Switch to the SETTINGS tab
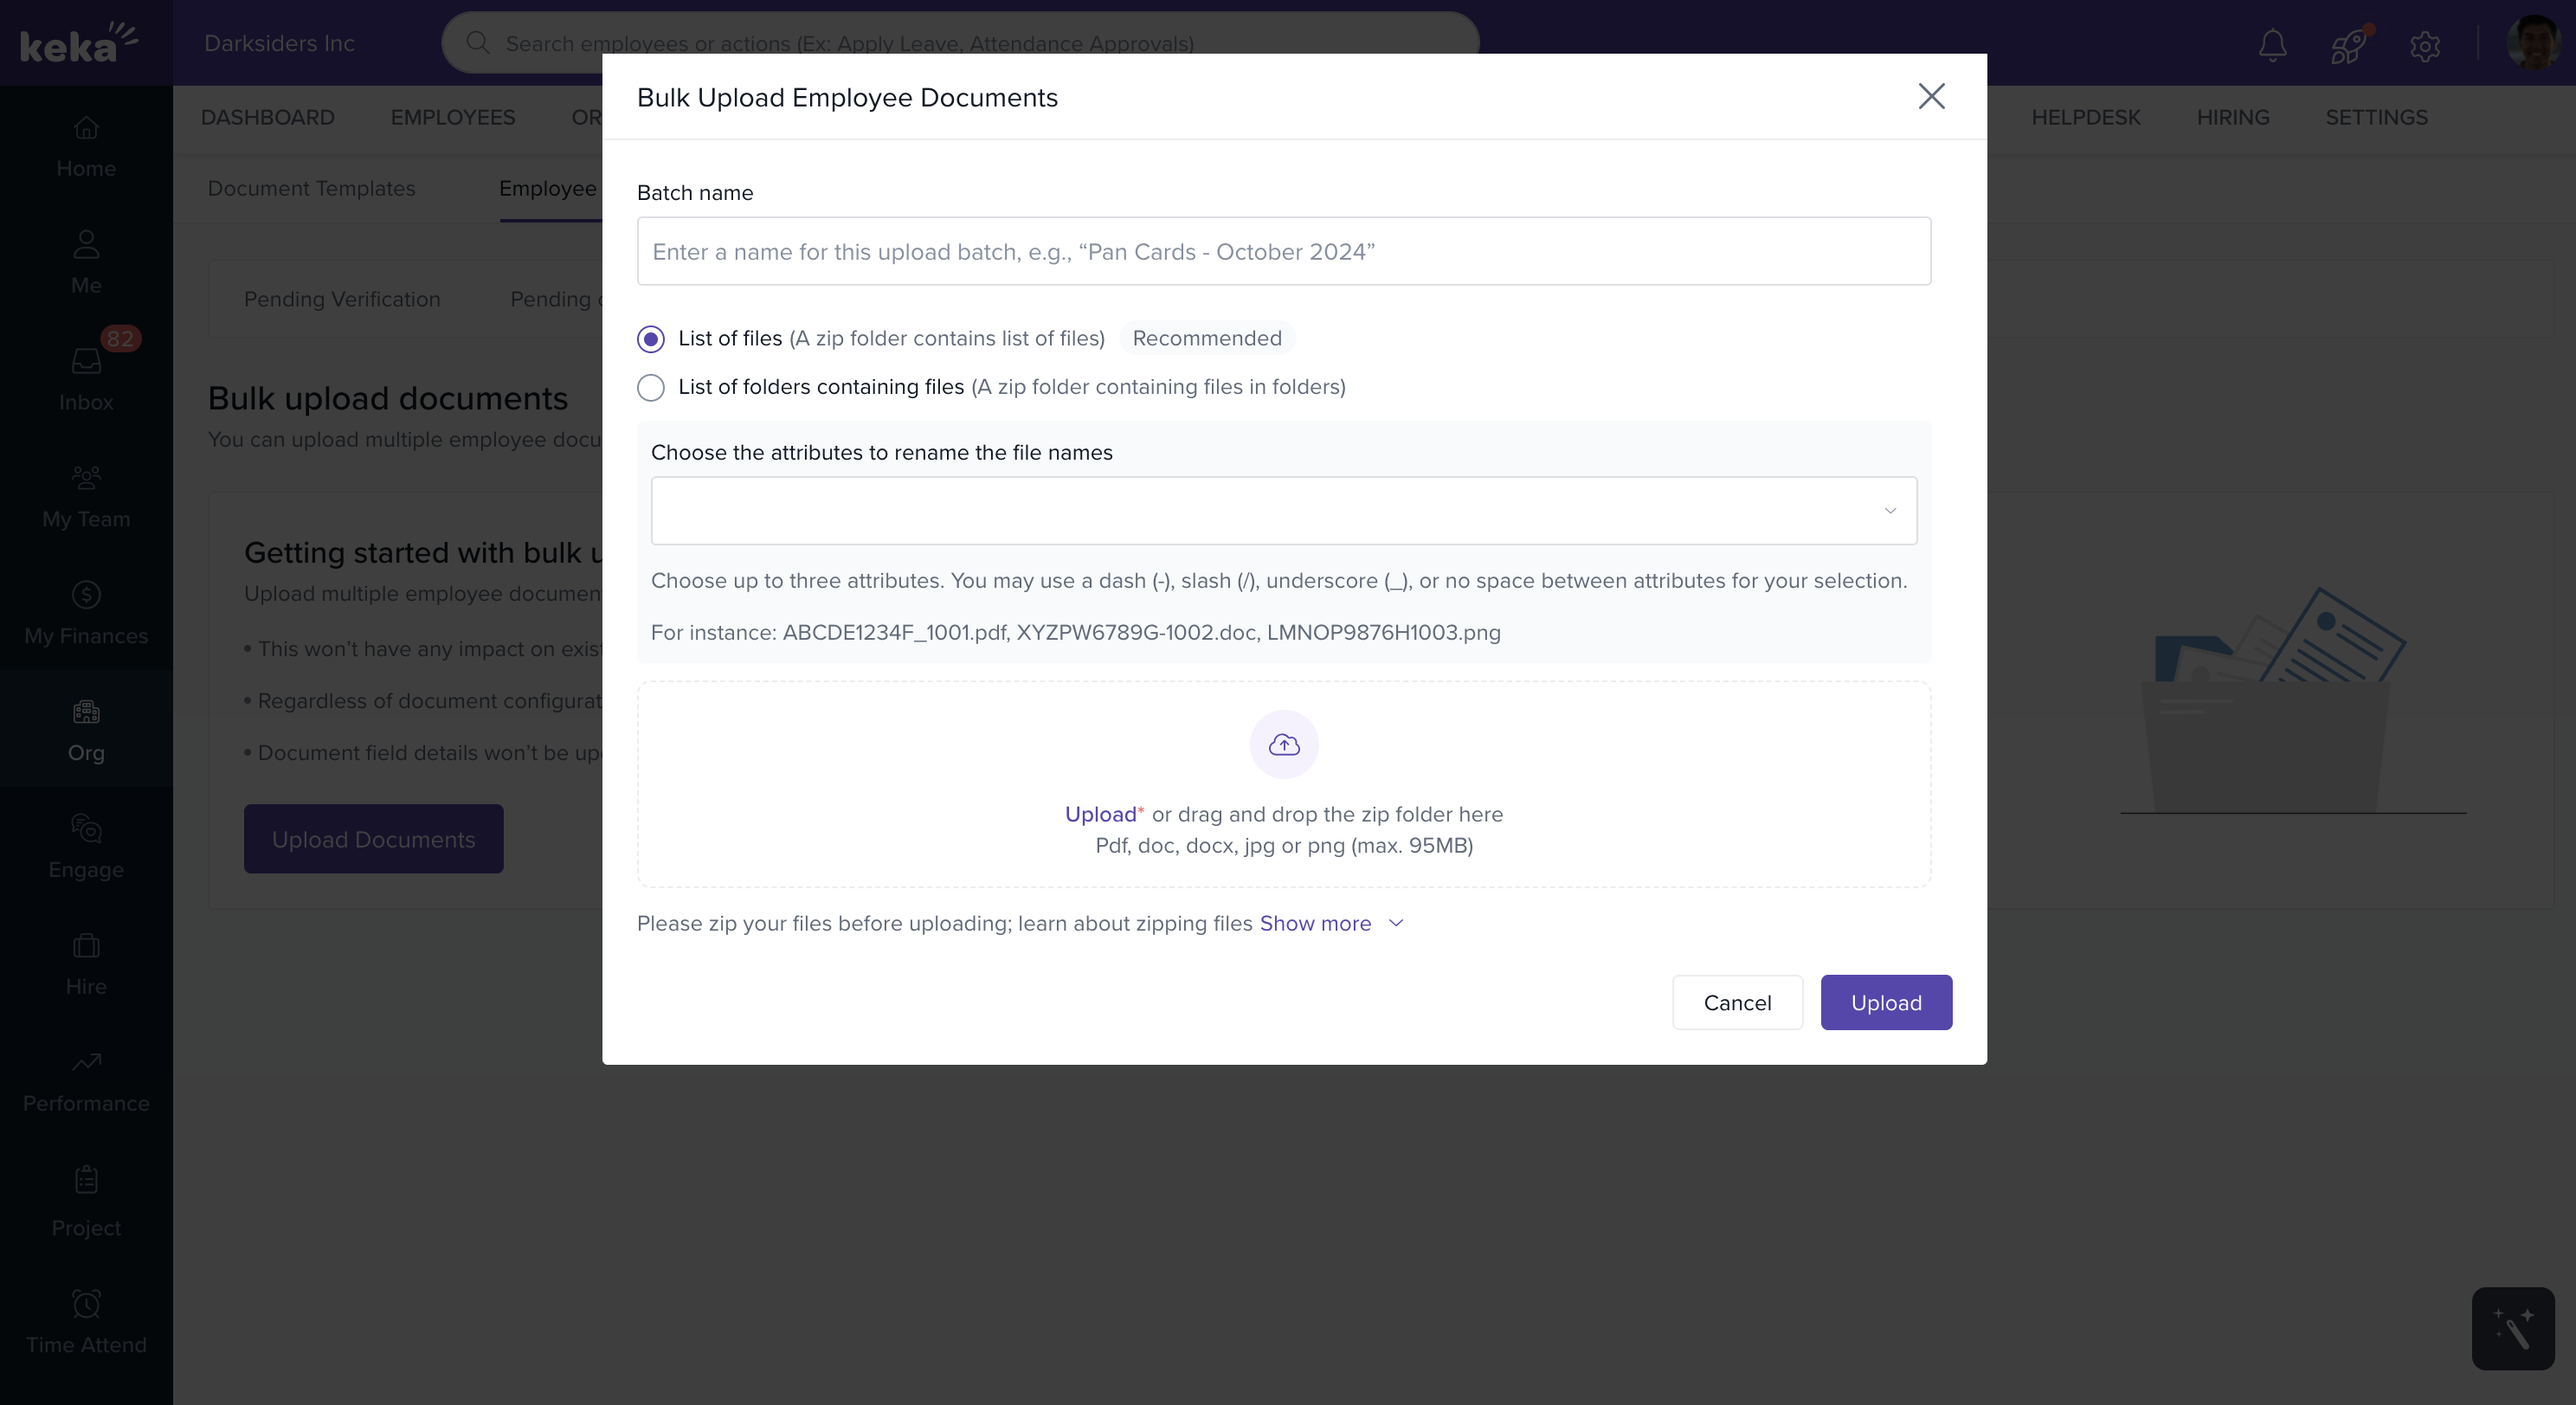2576x1405 pixels. pos(2376,118)
